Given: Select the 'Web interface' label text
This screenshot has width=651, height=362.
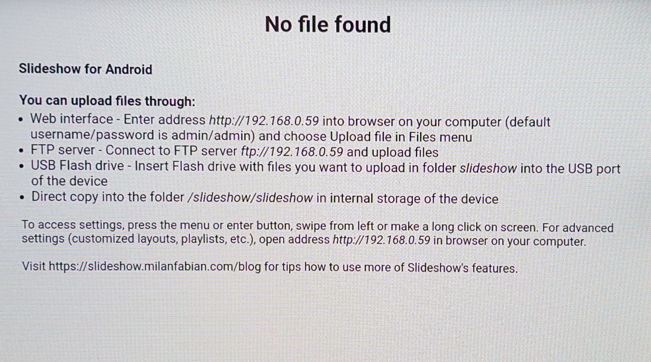Looking at the screenshot, I should point(72,119).
